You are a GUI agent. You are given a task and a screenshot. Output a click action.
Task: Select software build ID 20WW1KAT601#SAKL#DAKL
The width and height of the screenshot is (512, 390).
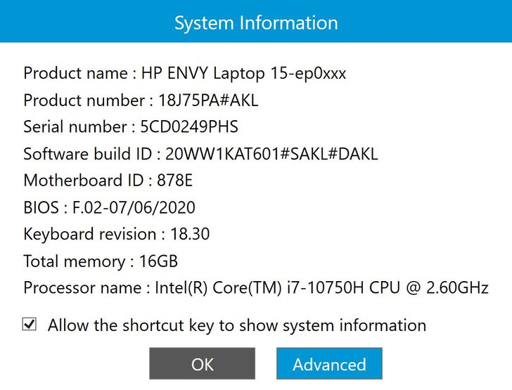(x=271, y=154)
